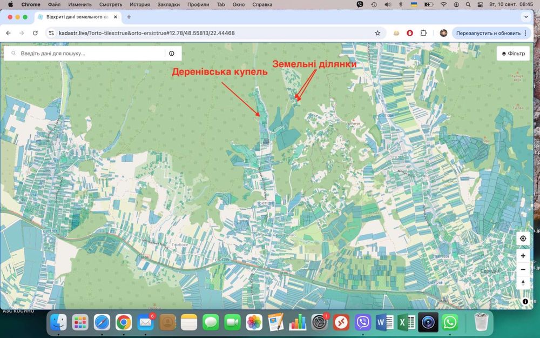This screenshot has width=540, height=338.
Task: Go back in Chrome browser history
Action: (x=8, y=33)
